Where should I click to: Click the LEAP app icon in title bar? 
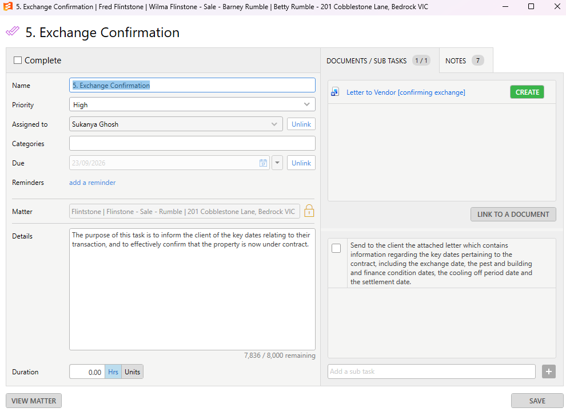7,6
